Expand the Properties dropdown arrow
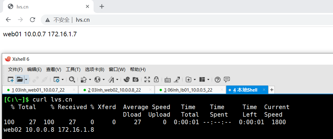 63,79
